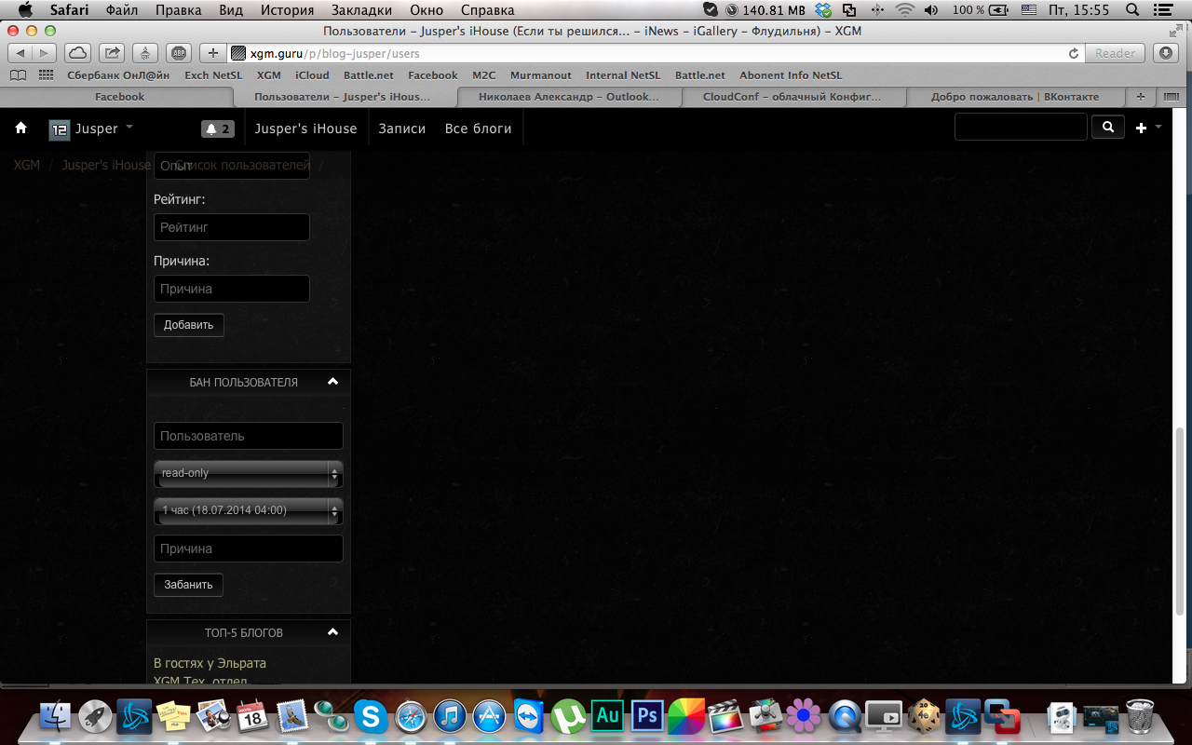
Task: Switch to the Facebook tab
Action: tap(120, 96)
